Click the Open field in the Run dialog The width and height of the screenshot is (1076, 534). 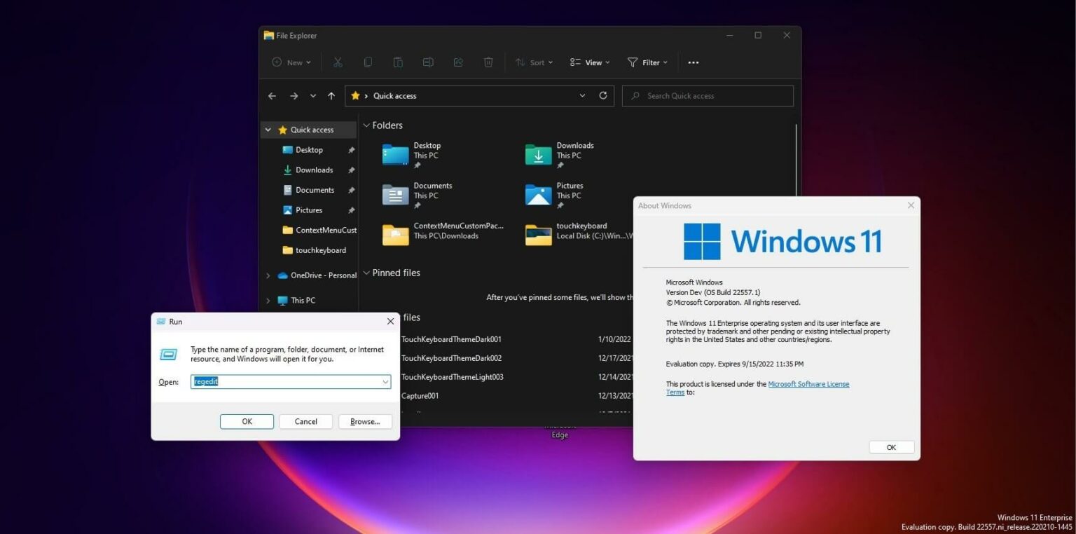click(290, 381)
